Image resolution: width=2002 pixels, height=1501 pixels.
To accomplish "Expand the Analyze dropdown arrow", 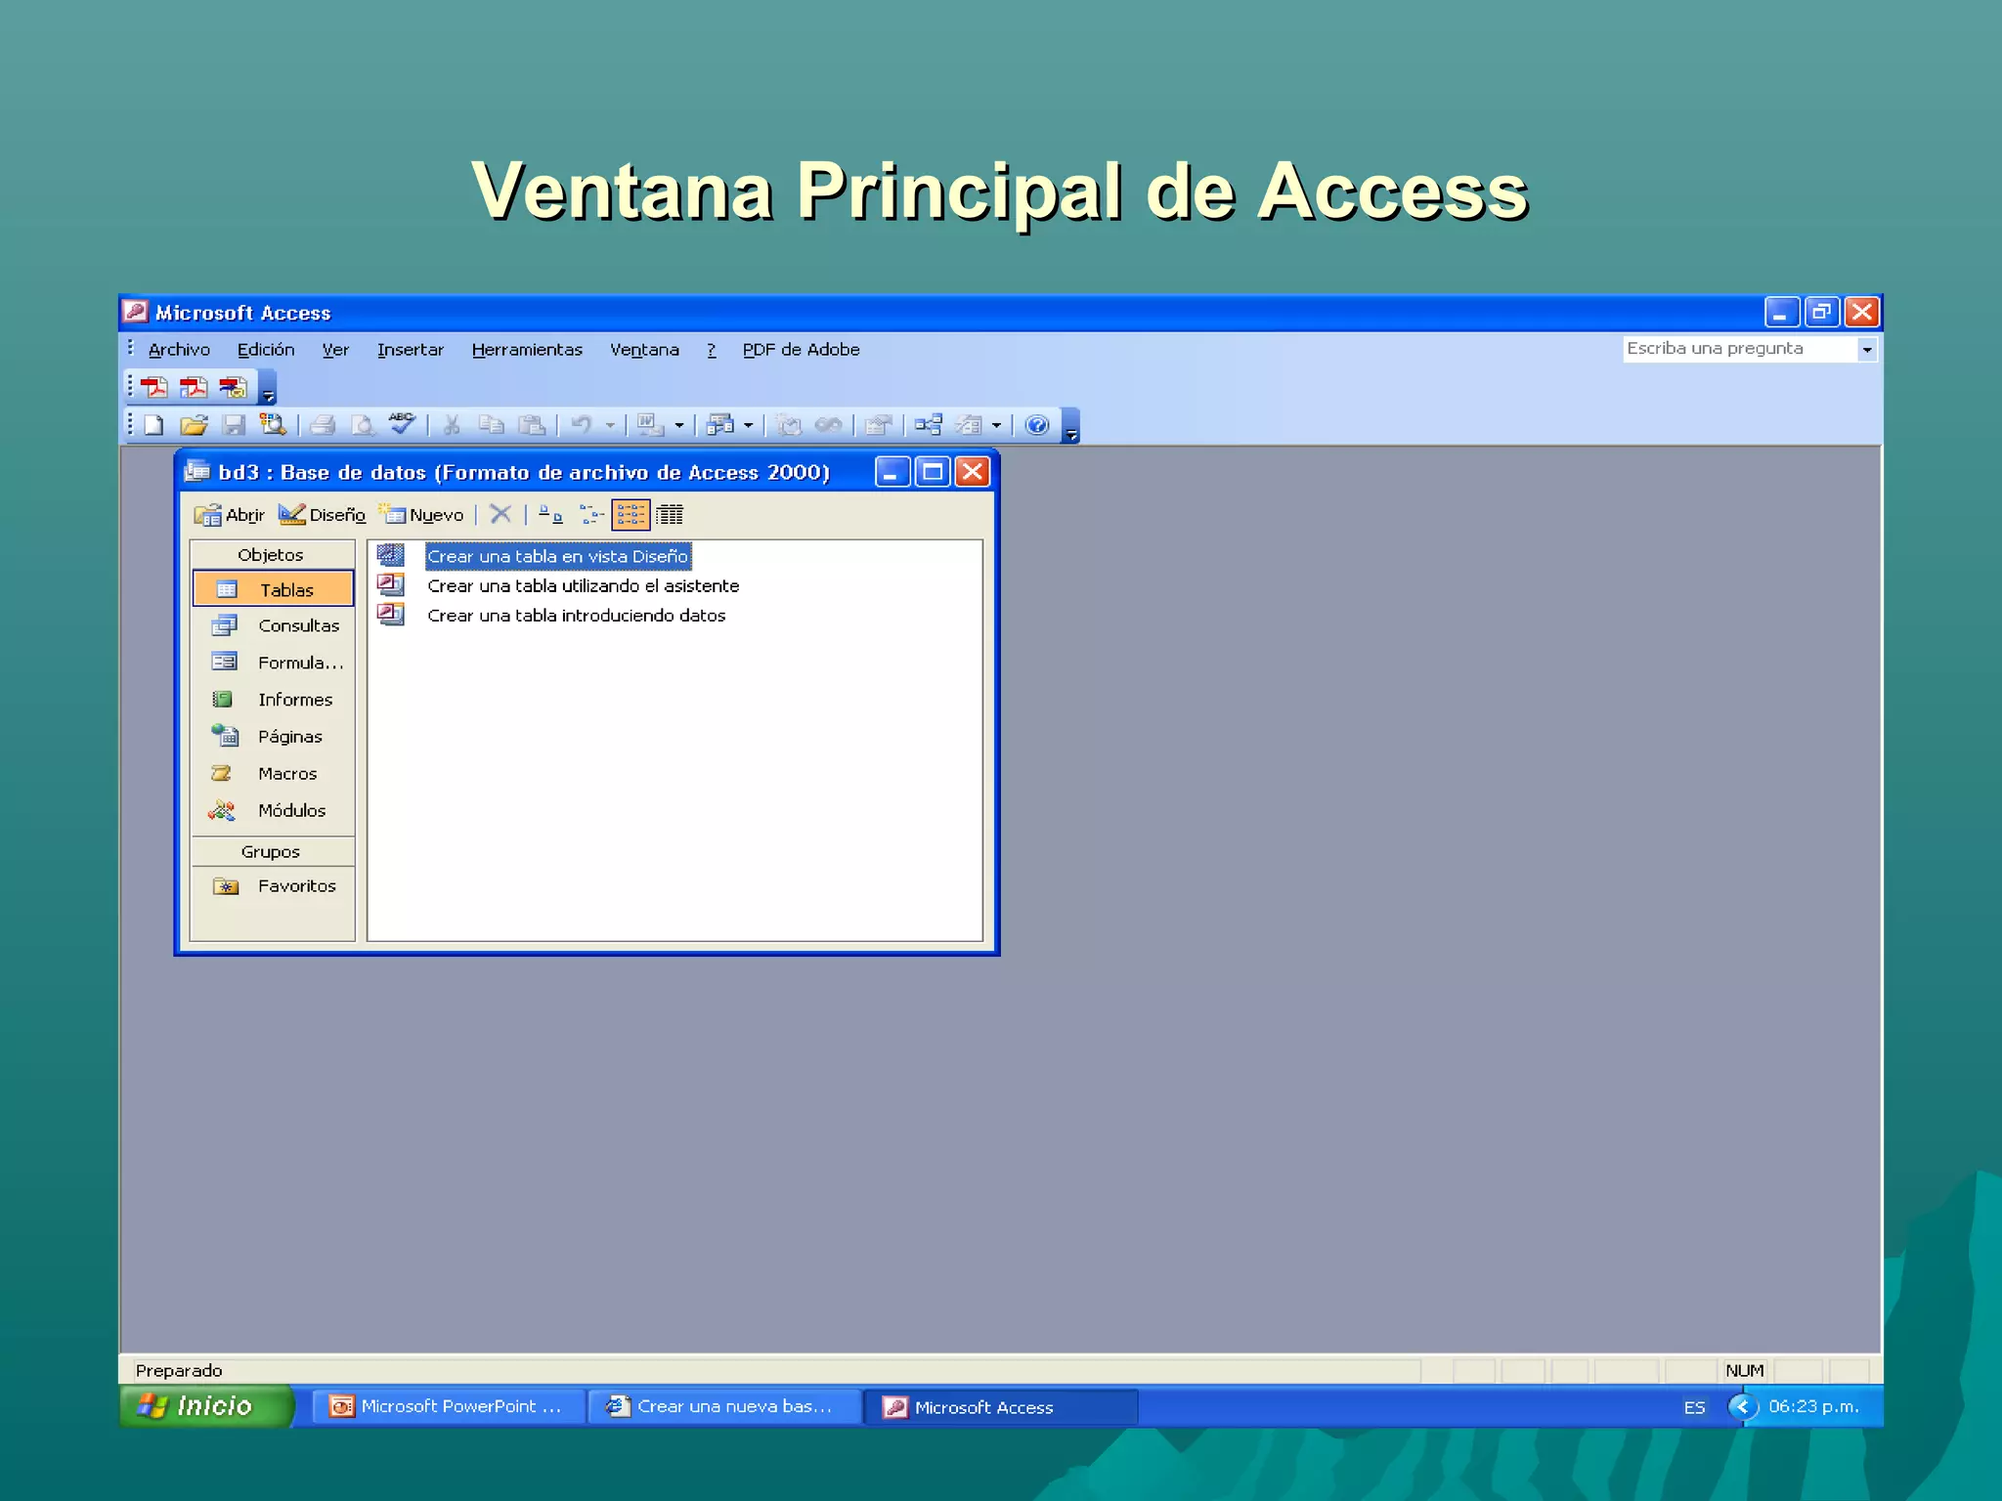I will pyautogui.click(x=749, y=425).
